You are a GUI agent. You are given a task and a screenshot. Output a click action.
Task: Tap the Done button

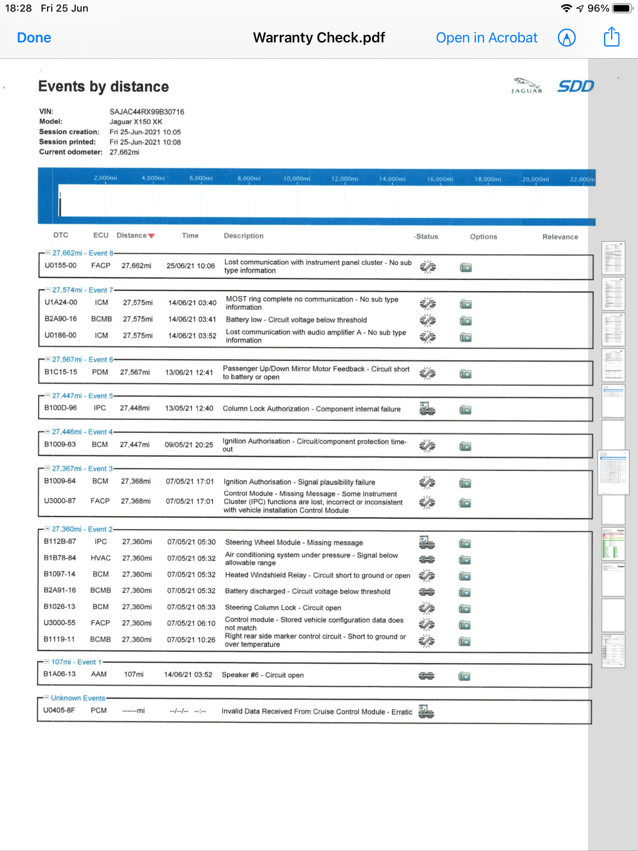coord(34,37)
